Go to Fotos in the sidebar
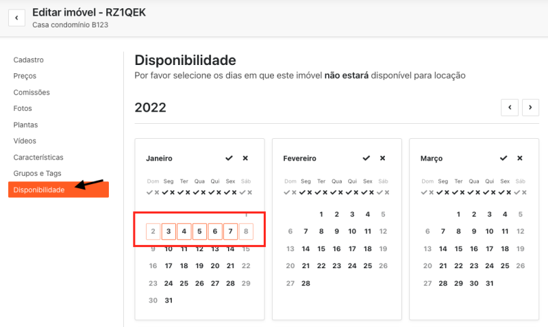 point(23,108)
